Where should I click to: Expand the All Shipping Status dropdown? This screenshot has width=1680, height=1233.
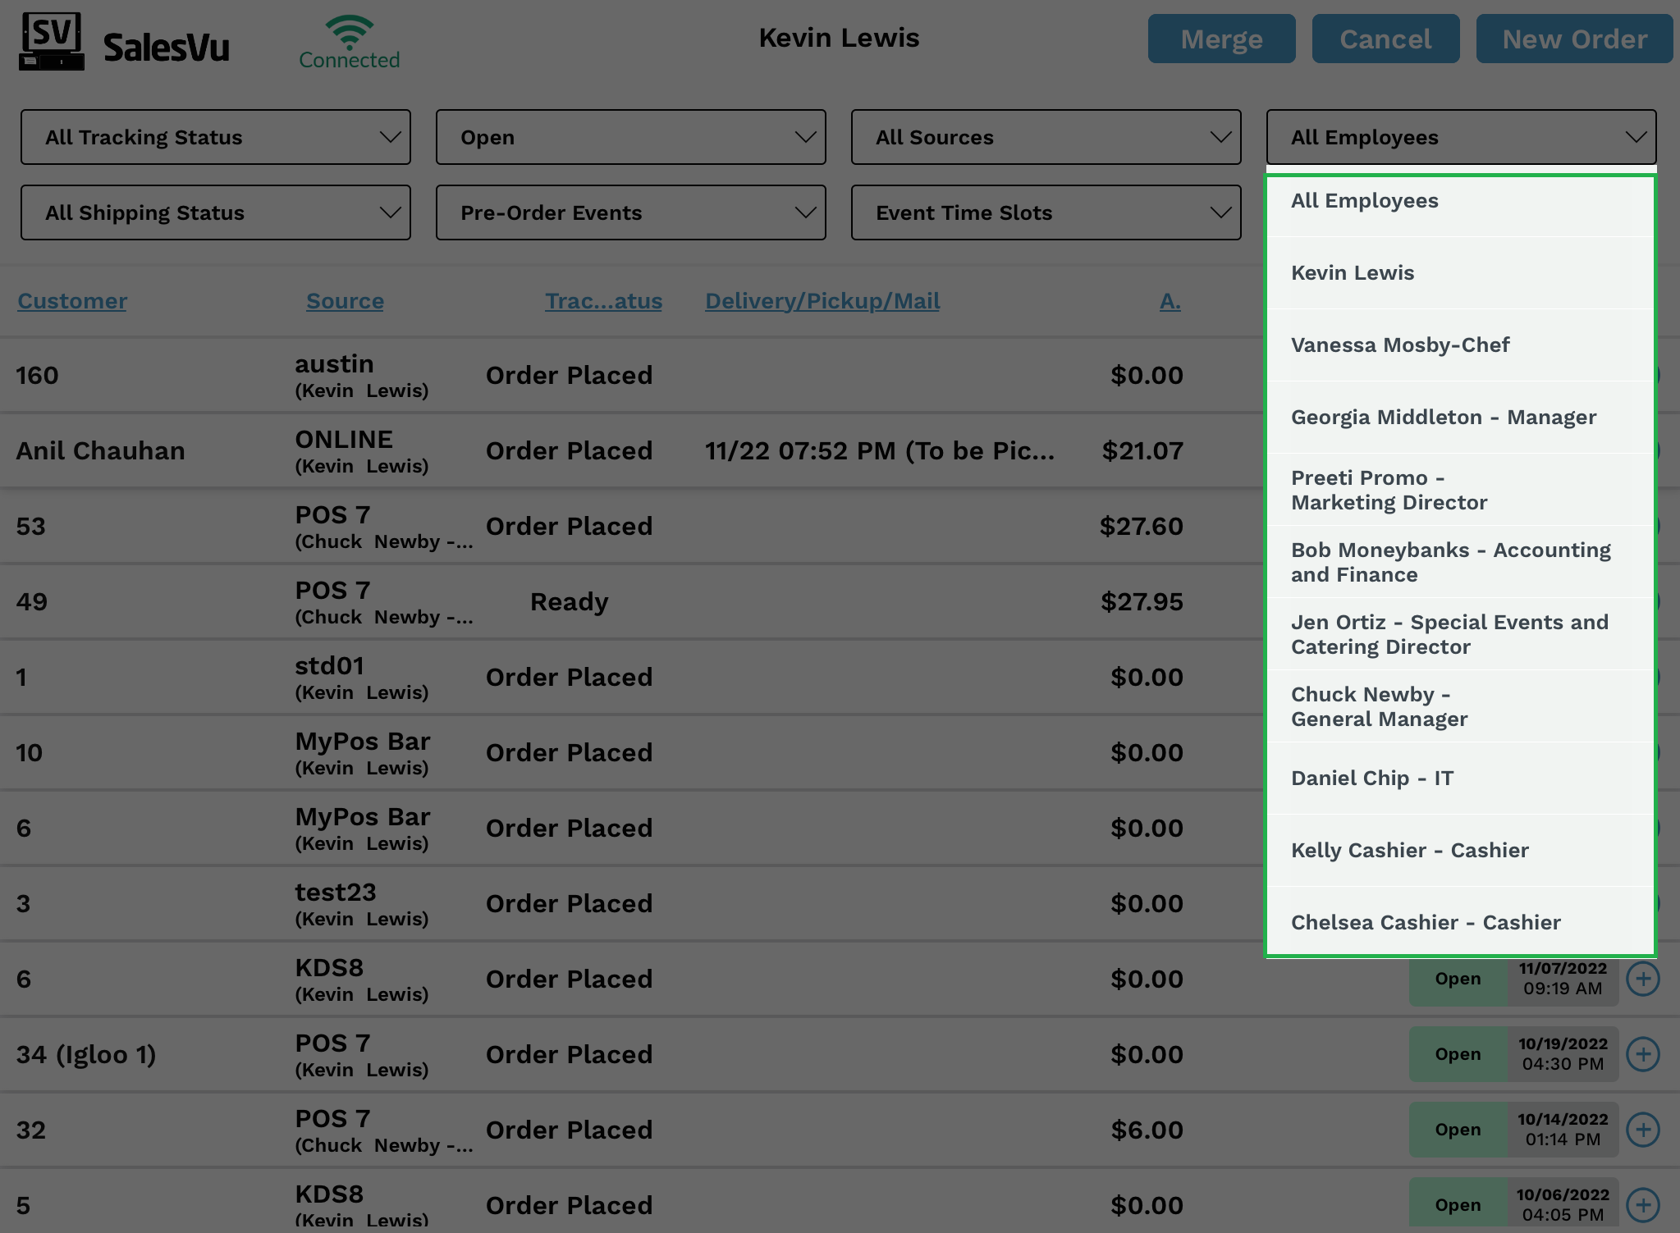click(x=215, y=212)
